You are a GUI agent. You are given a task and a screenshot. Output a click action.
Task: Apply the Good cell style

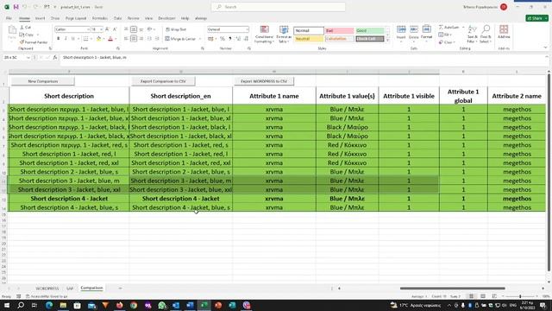(370, 31)
